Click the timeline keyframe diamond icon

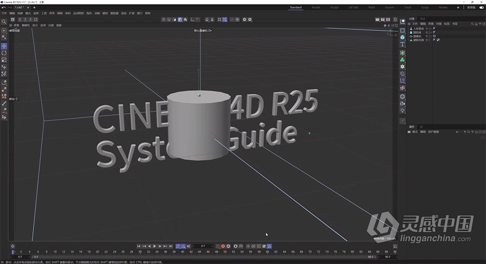pos(13,246)
